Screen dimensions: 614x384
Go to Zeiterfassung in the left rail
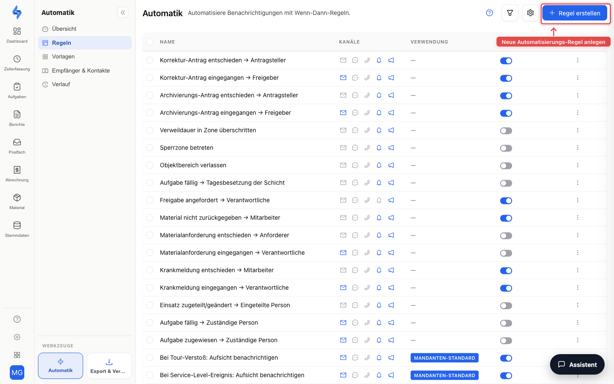point(17,63)
